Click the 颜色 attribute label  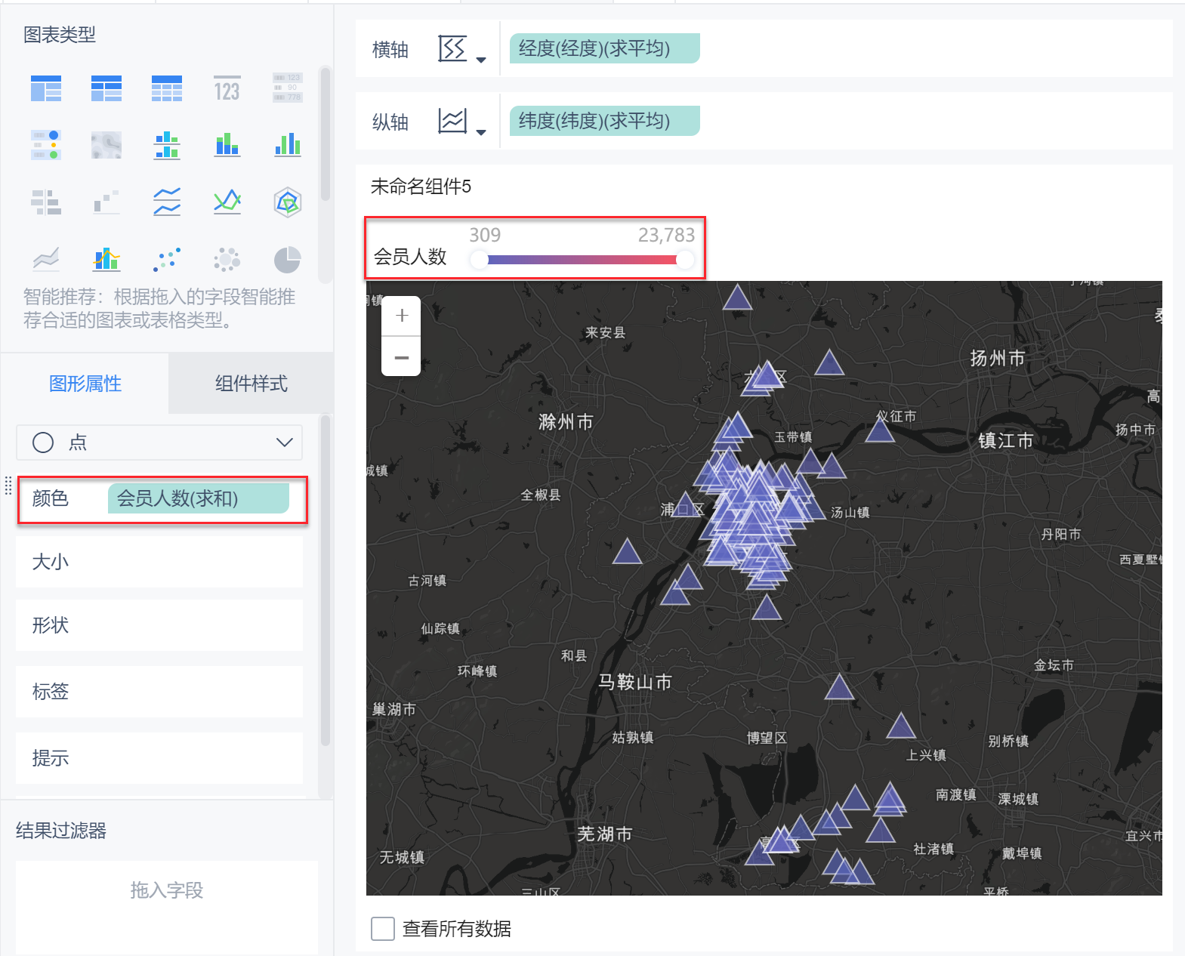pos(51,498)
